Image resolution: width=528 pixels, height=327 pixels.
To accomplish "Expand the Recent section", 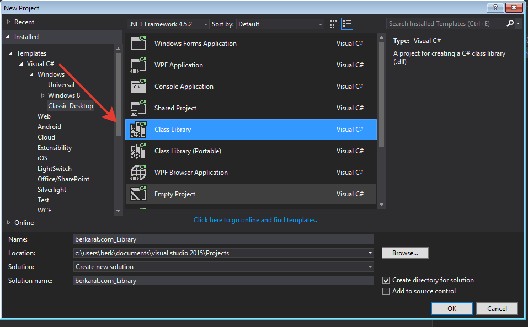I will coord(9,22).
